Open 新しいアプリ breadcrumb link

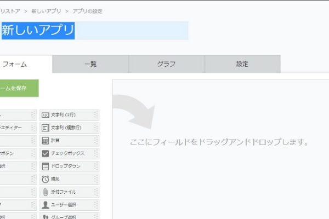click(x=46, y=11)
